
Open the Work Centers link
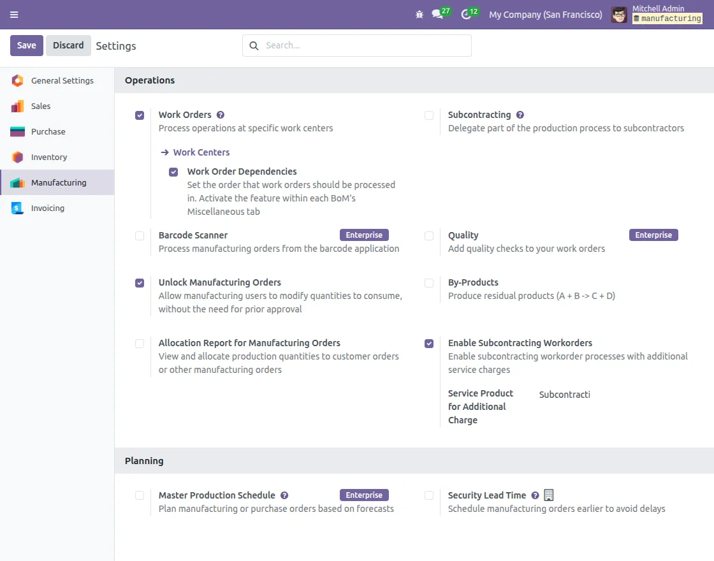pos(201,152)
